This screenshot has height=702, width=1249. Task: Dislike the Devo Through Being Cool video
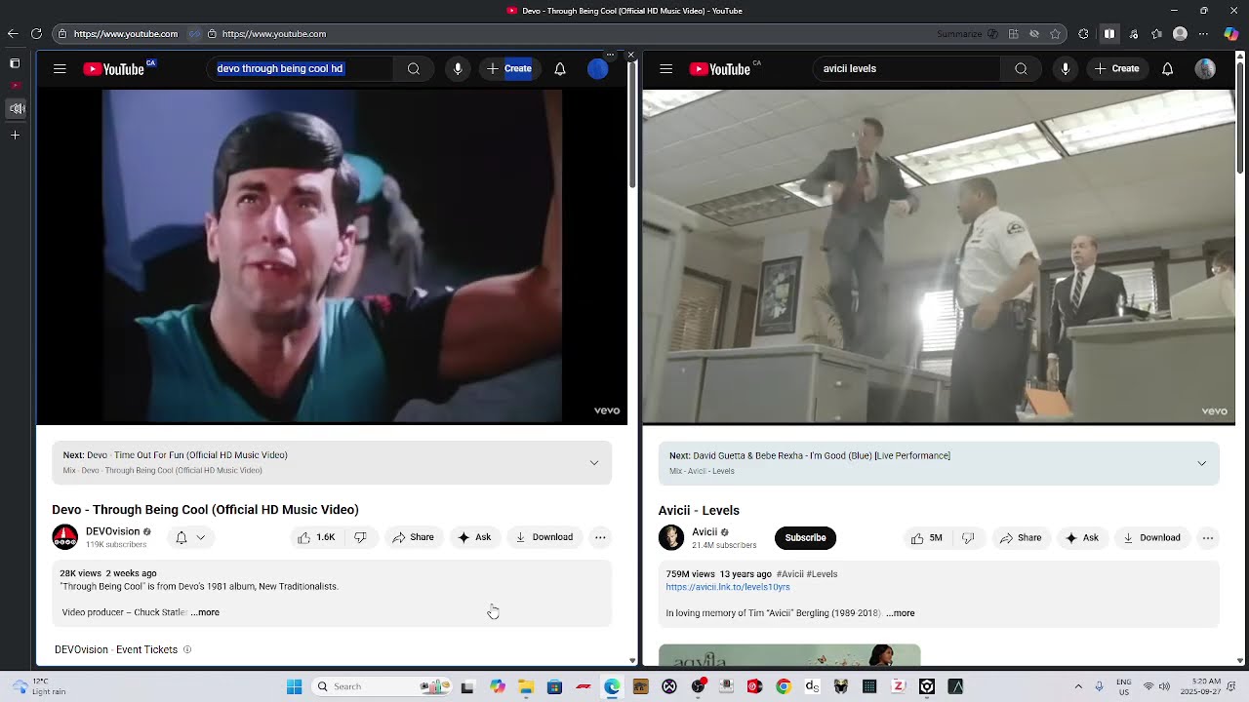pos(360,537)
